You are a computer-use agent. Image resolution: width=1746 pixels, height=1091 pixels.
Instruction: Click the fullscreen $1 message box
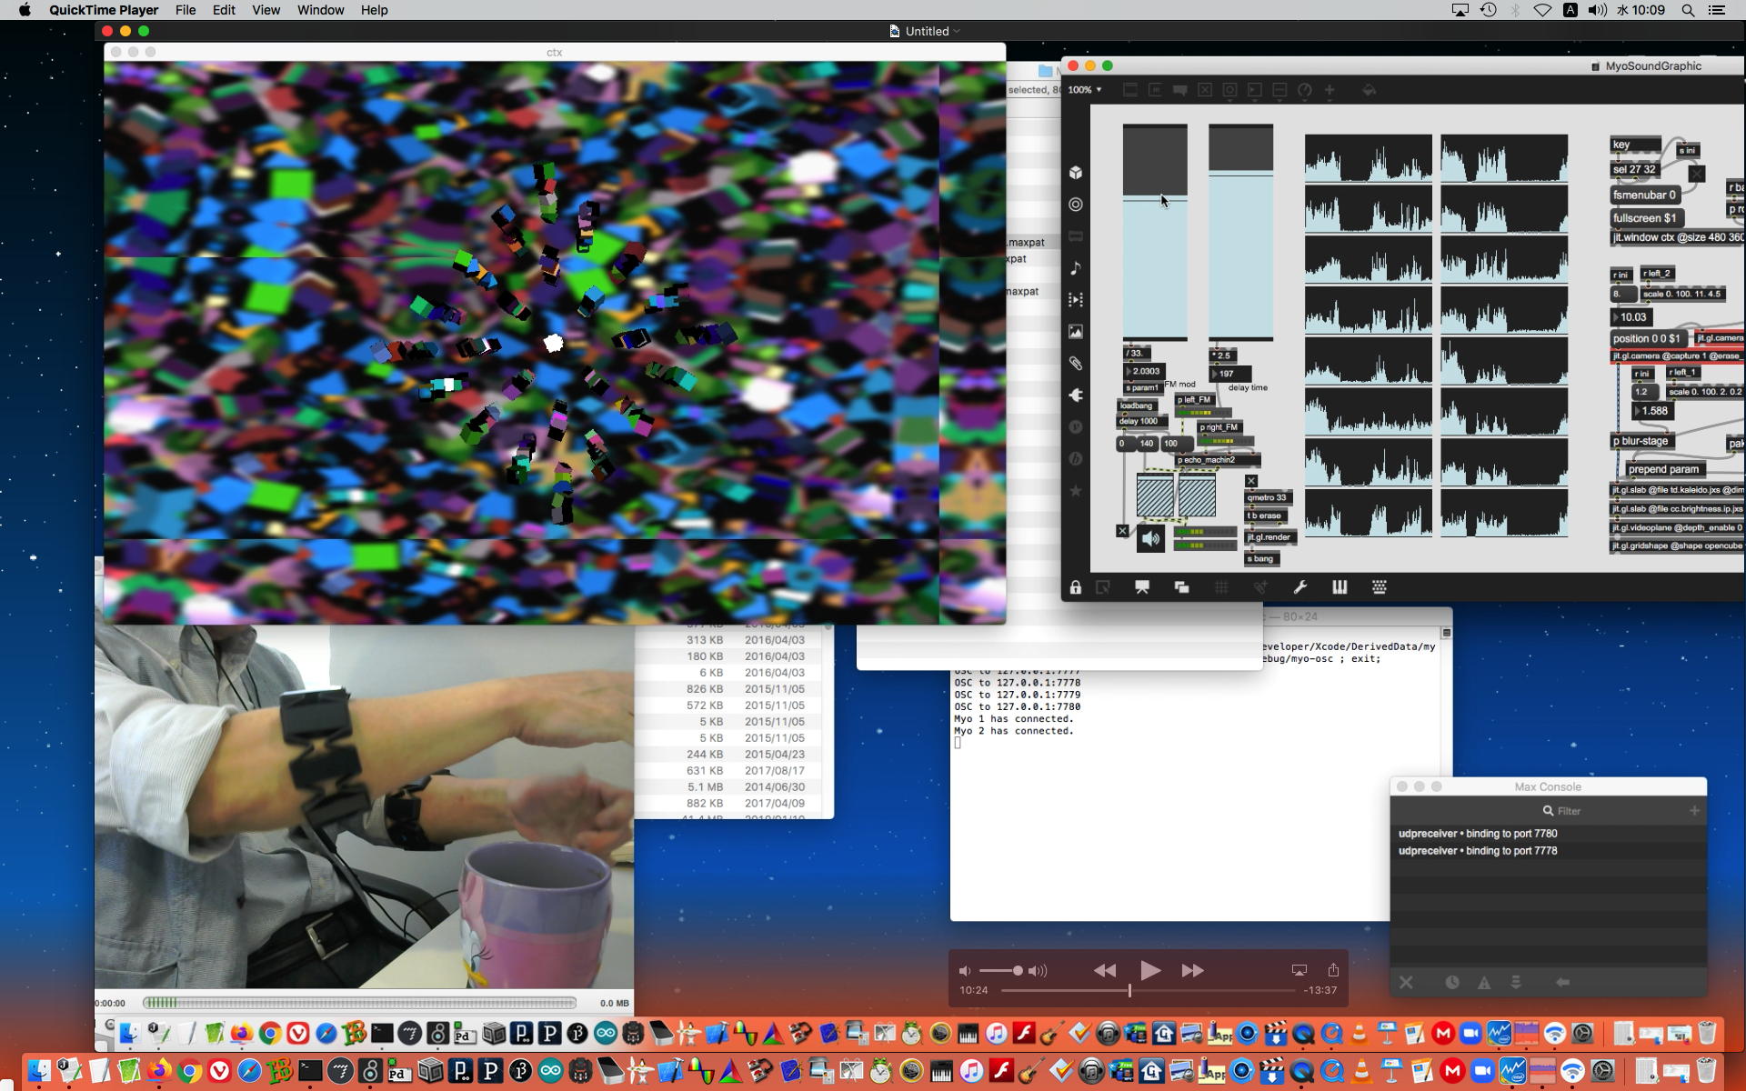[1644, 218]
